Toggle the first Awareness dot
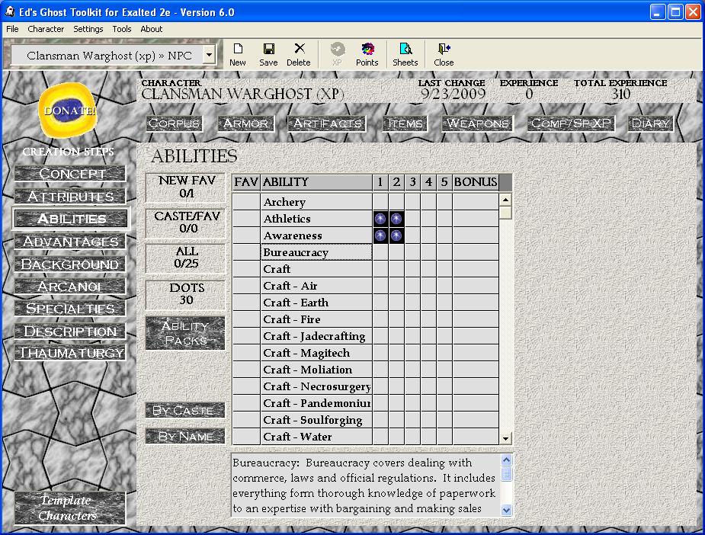705x535 pixels. click(x=380, y=235)
